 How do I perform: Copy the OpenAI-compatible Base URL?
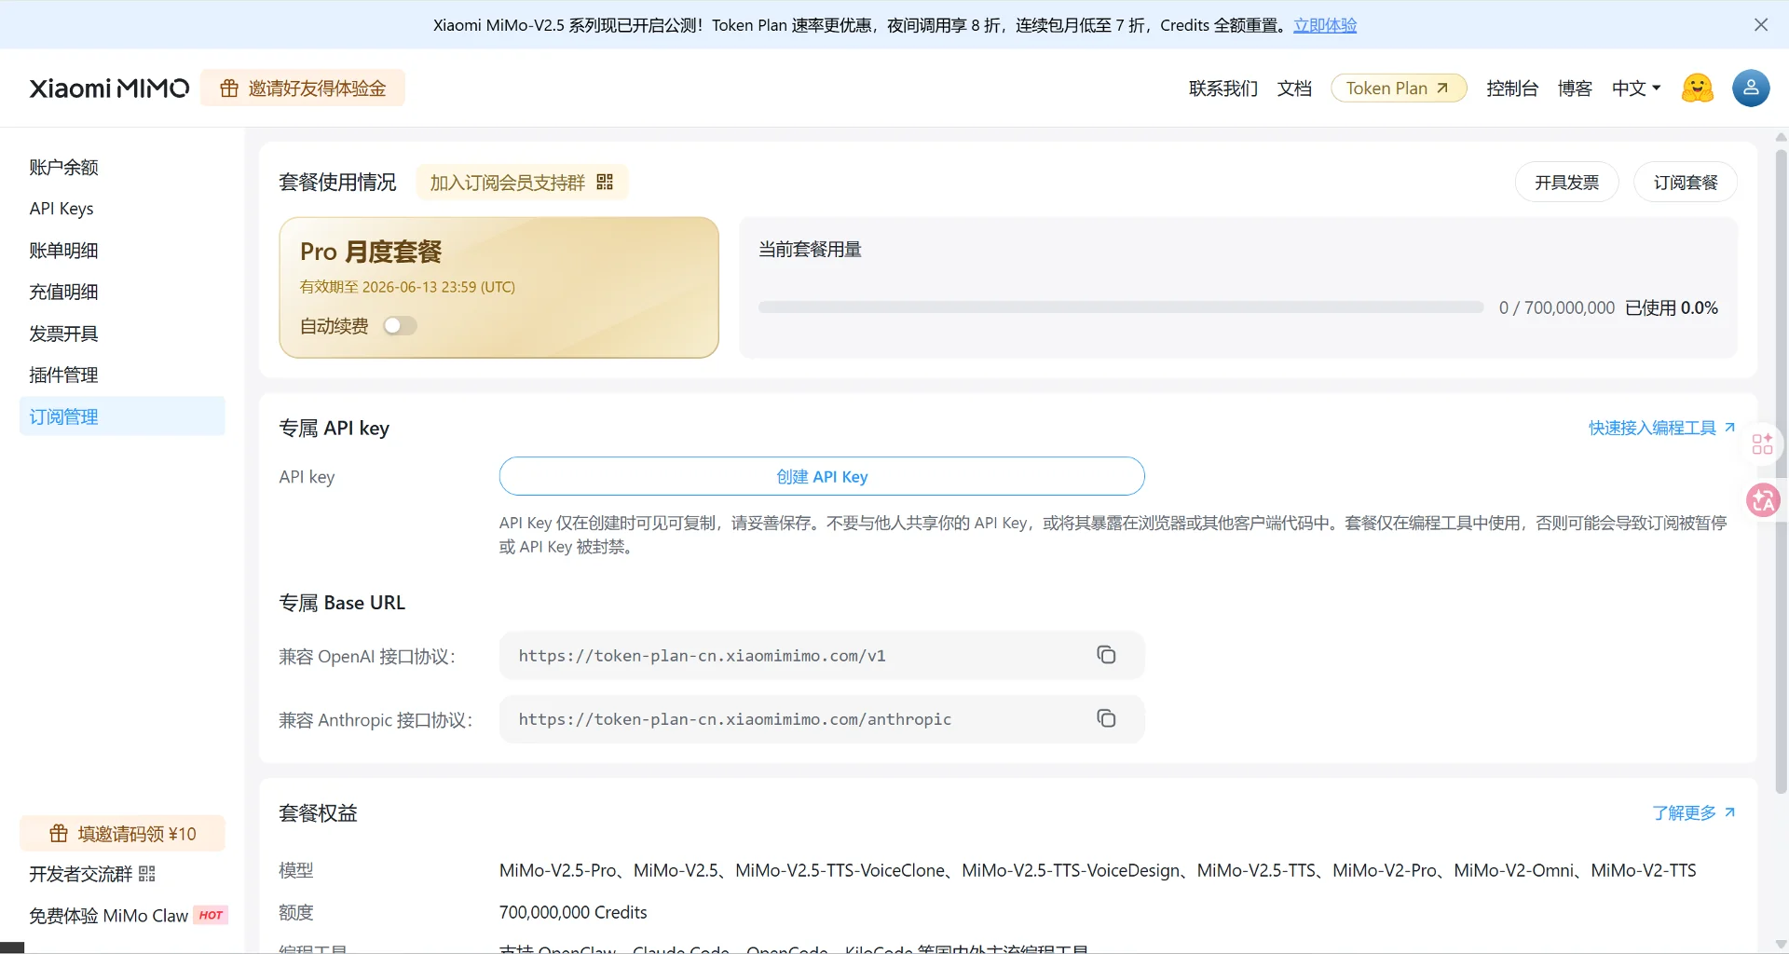(1106, 655)
